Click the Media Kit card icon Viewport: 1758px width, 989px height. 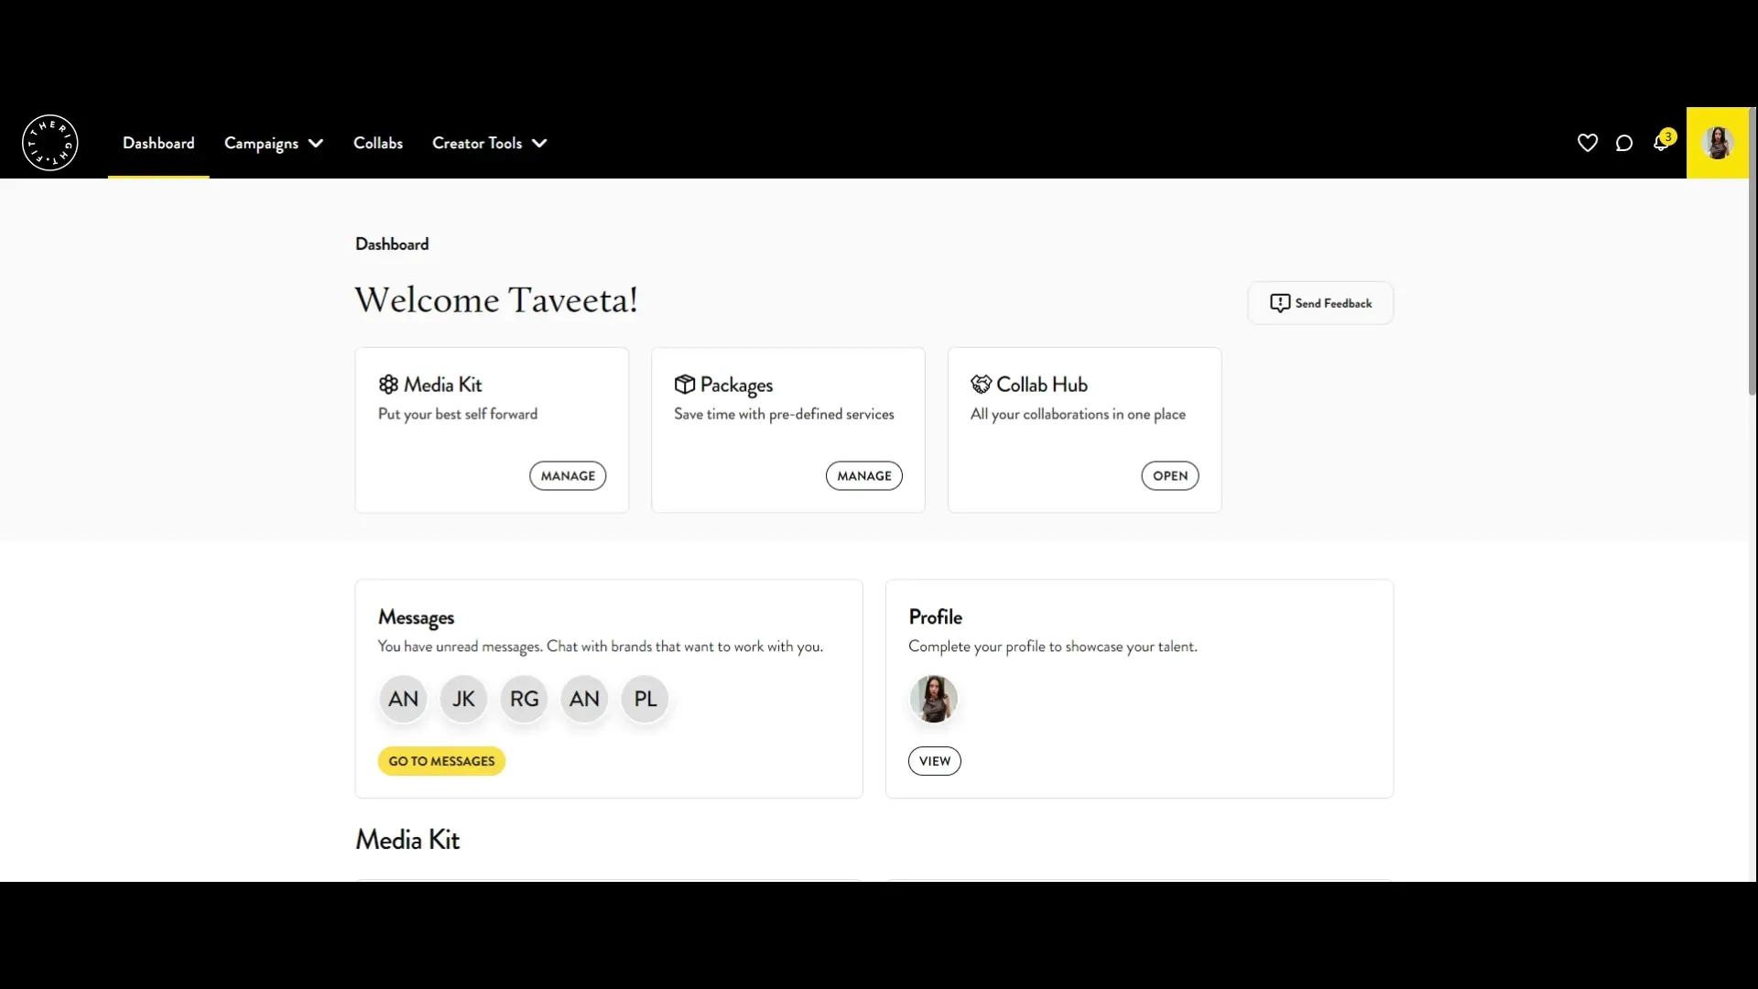coord(388,385)
